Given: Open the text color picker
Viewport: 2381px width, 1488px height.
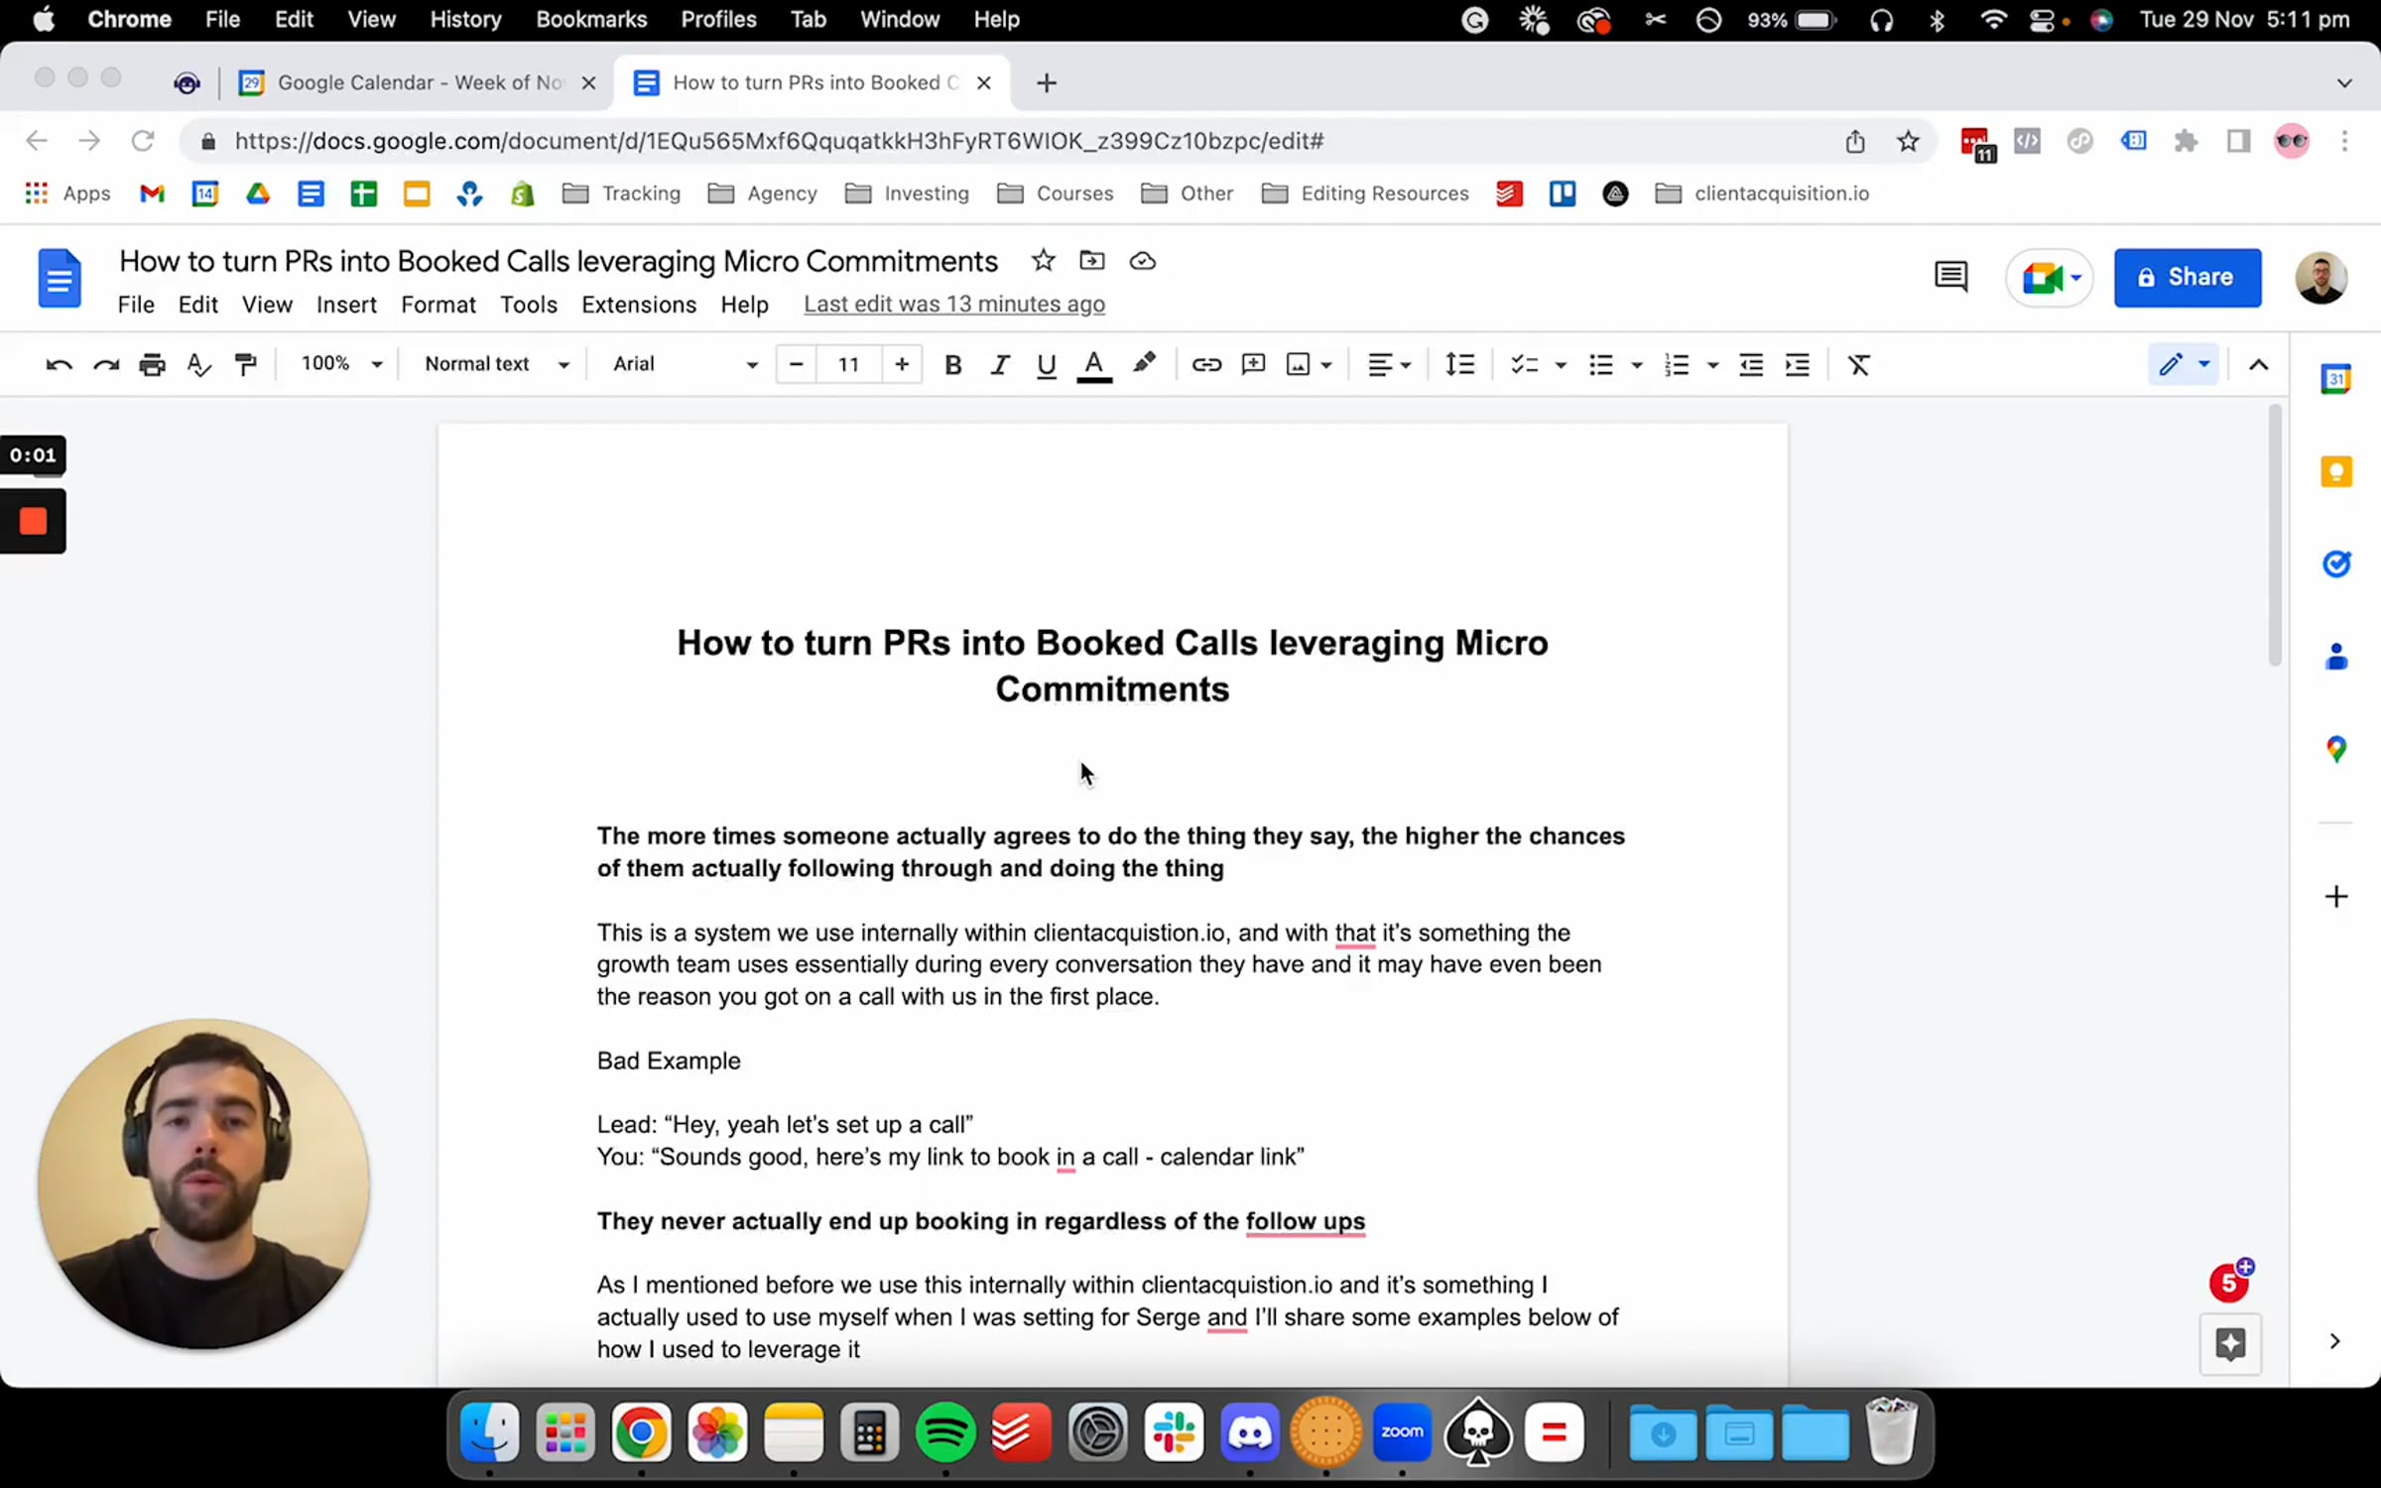Looking at the screenshot, I should coord(1093,364).
